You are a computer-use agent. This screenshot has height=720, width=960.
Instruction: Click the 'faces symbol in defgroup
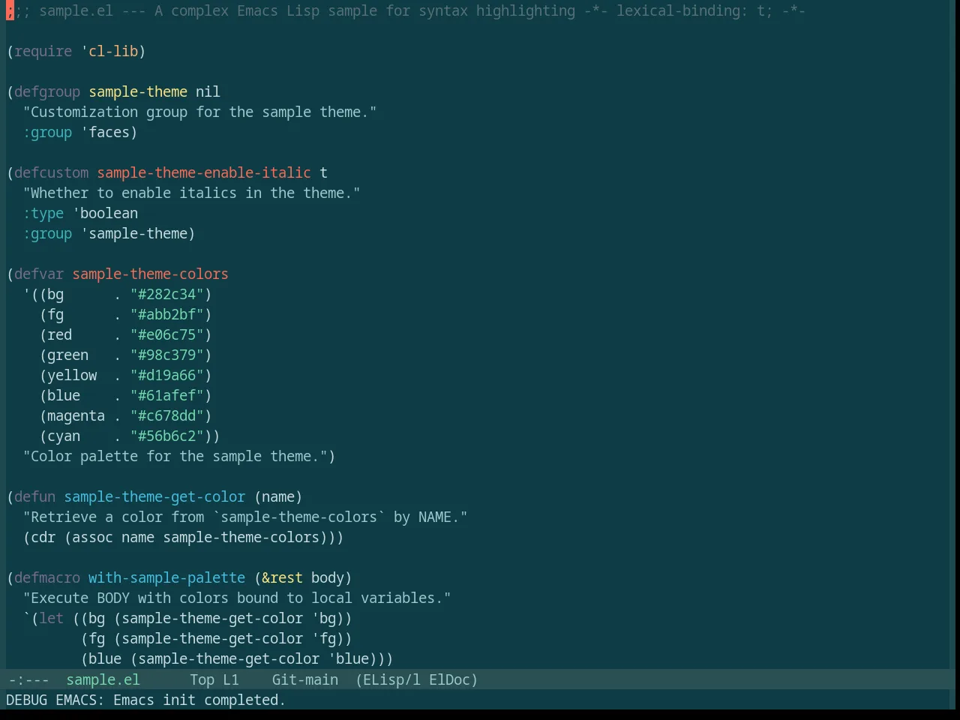point(105,132)
